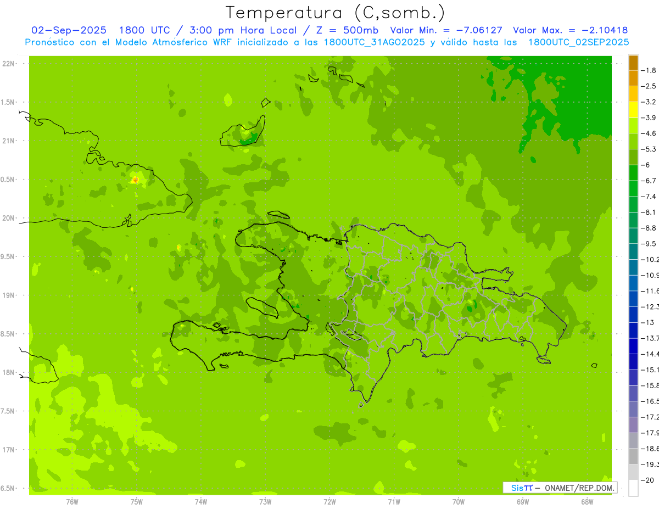
Task: Click the "-8.8" color scale label
Action: 649,228
